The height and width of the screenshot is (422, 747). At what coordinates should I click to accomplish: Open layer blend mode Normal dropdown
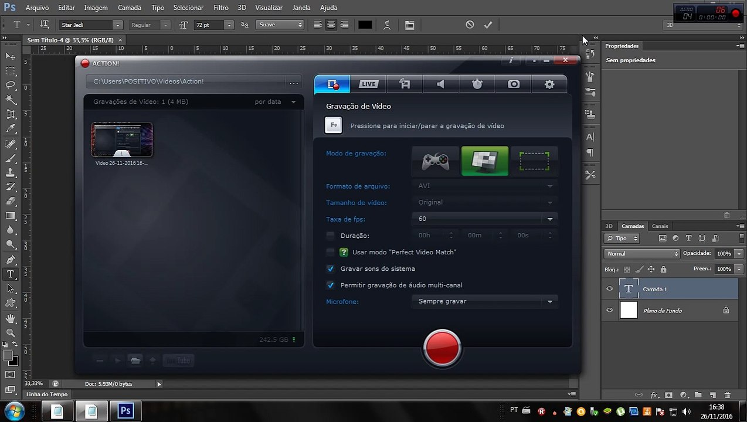point(642,254)
